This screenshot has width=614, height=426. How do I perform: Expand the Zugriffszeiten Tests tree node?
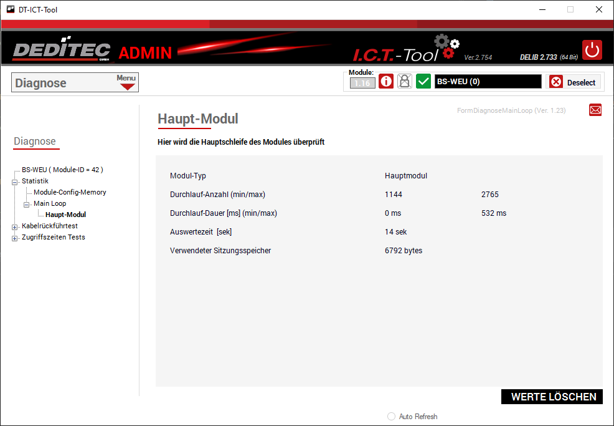(x=14, y=238)
